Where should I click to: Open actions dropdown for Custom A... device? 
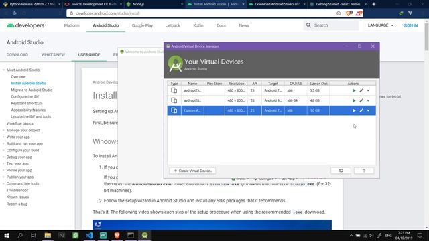tap(368, 110)
